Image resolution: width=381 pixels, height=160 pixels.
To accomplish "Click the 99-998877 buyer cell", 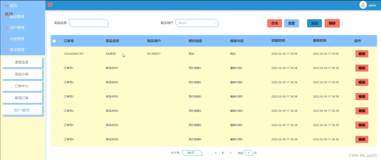I will click(154, 54).
